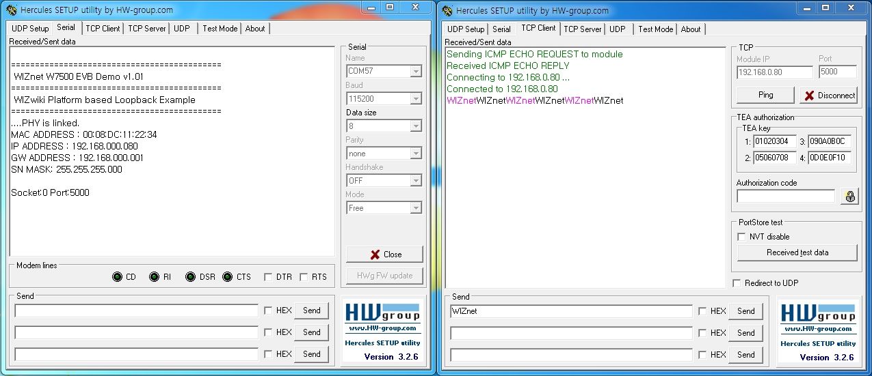This screenshot has height=376, width=872.
Task: Click www.HW-group.com link in left window
Action: tap(382, 328)
